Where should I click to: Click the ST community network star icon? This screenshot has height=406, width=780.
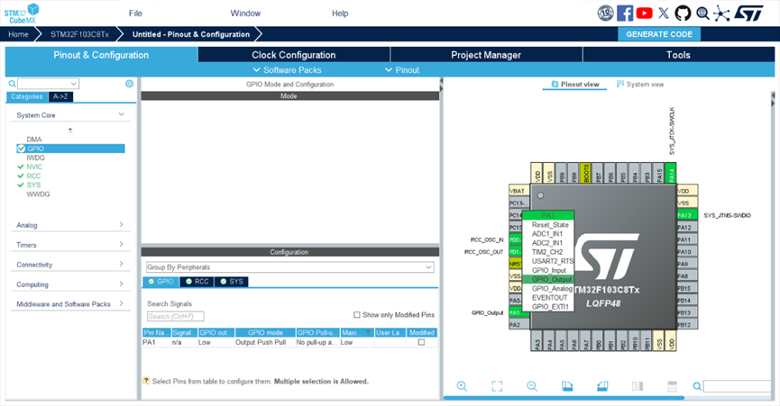(x=721, y=14)
